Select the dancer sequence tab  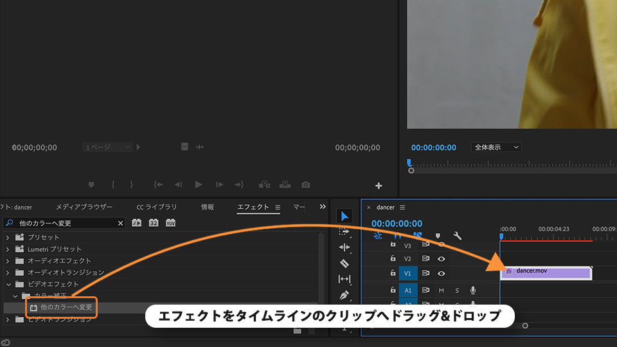click(386, 208)
